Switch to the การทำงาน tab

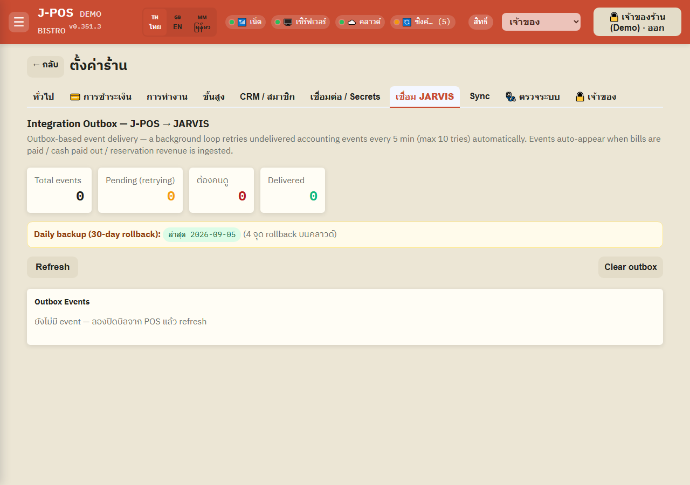coord(167,97)
